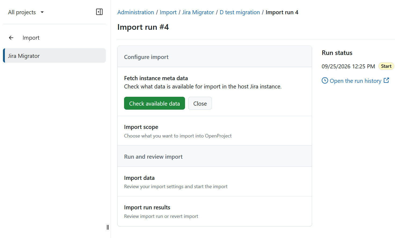The height and width of the screenshot is (238, 395).
Task: Click the Start status badge
Action: coord(386,66)
